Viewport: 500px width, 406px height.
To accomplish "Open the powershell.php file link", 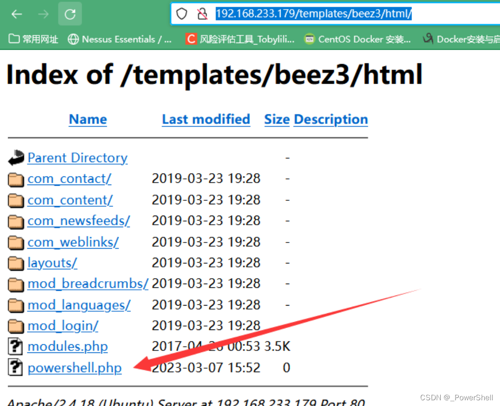I will pos(75,368).
